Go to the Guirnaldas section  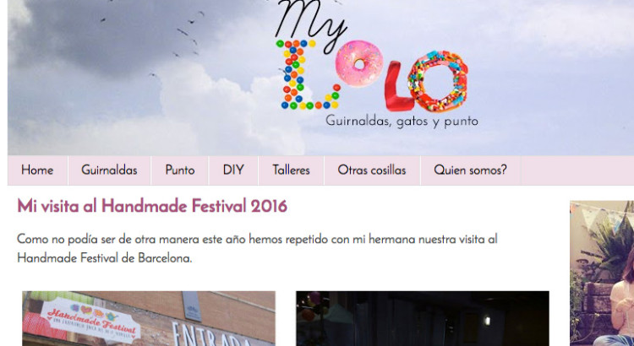[x=110, y=170]
